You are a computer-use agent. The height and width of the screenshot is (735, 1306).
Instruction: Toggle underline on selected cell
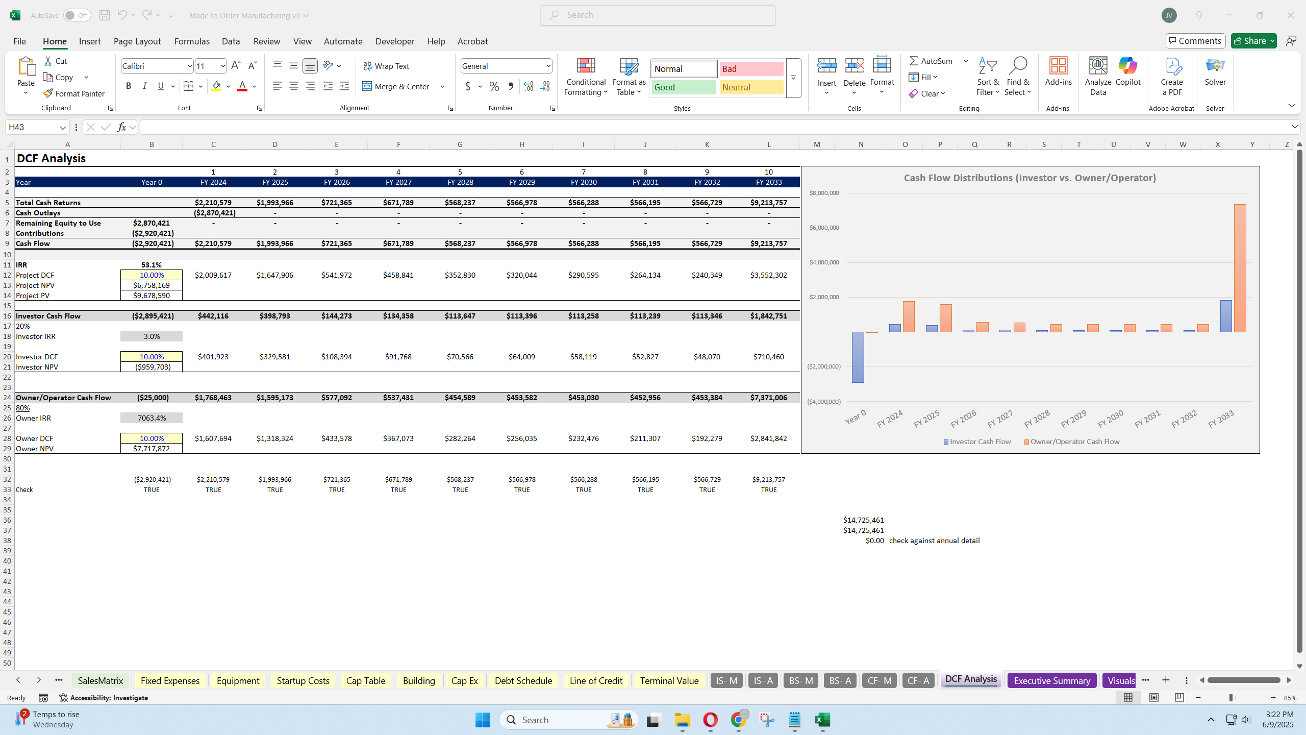tap(160, 86)
